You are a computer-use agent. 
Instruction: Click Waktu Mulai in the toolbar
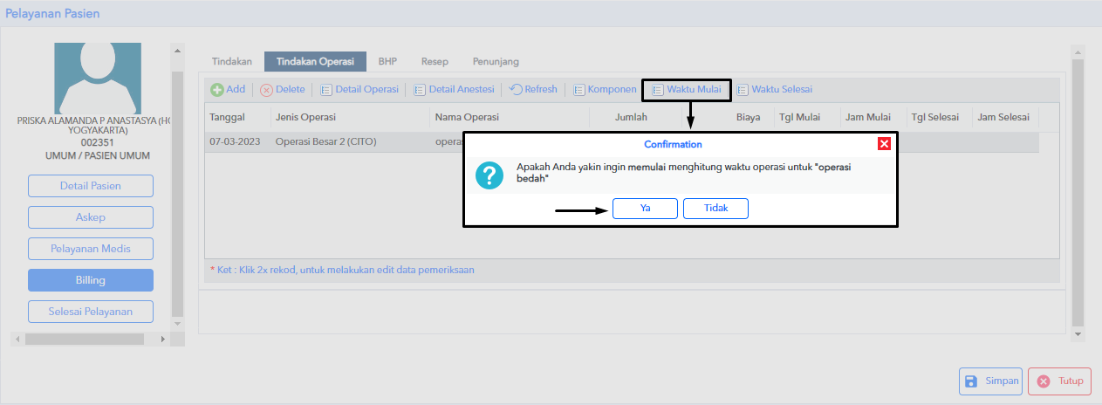[x=687, y=89]
